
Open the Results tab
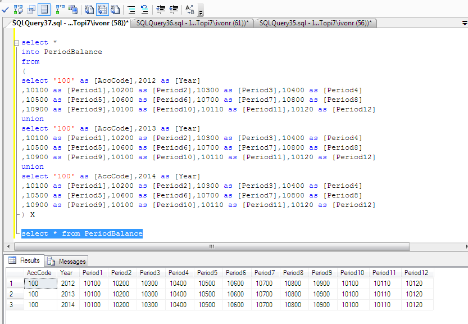[x=25, y=260]
